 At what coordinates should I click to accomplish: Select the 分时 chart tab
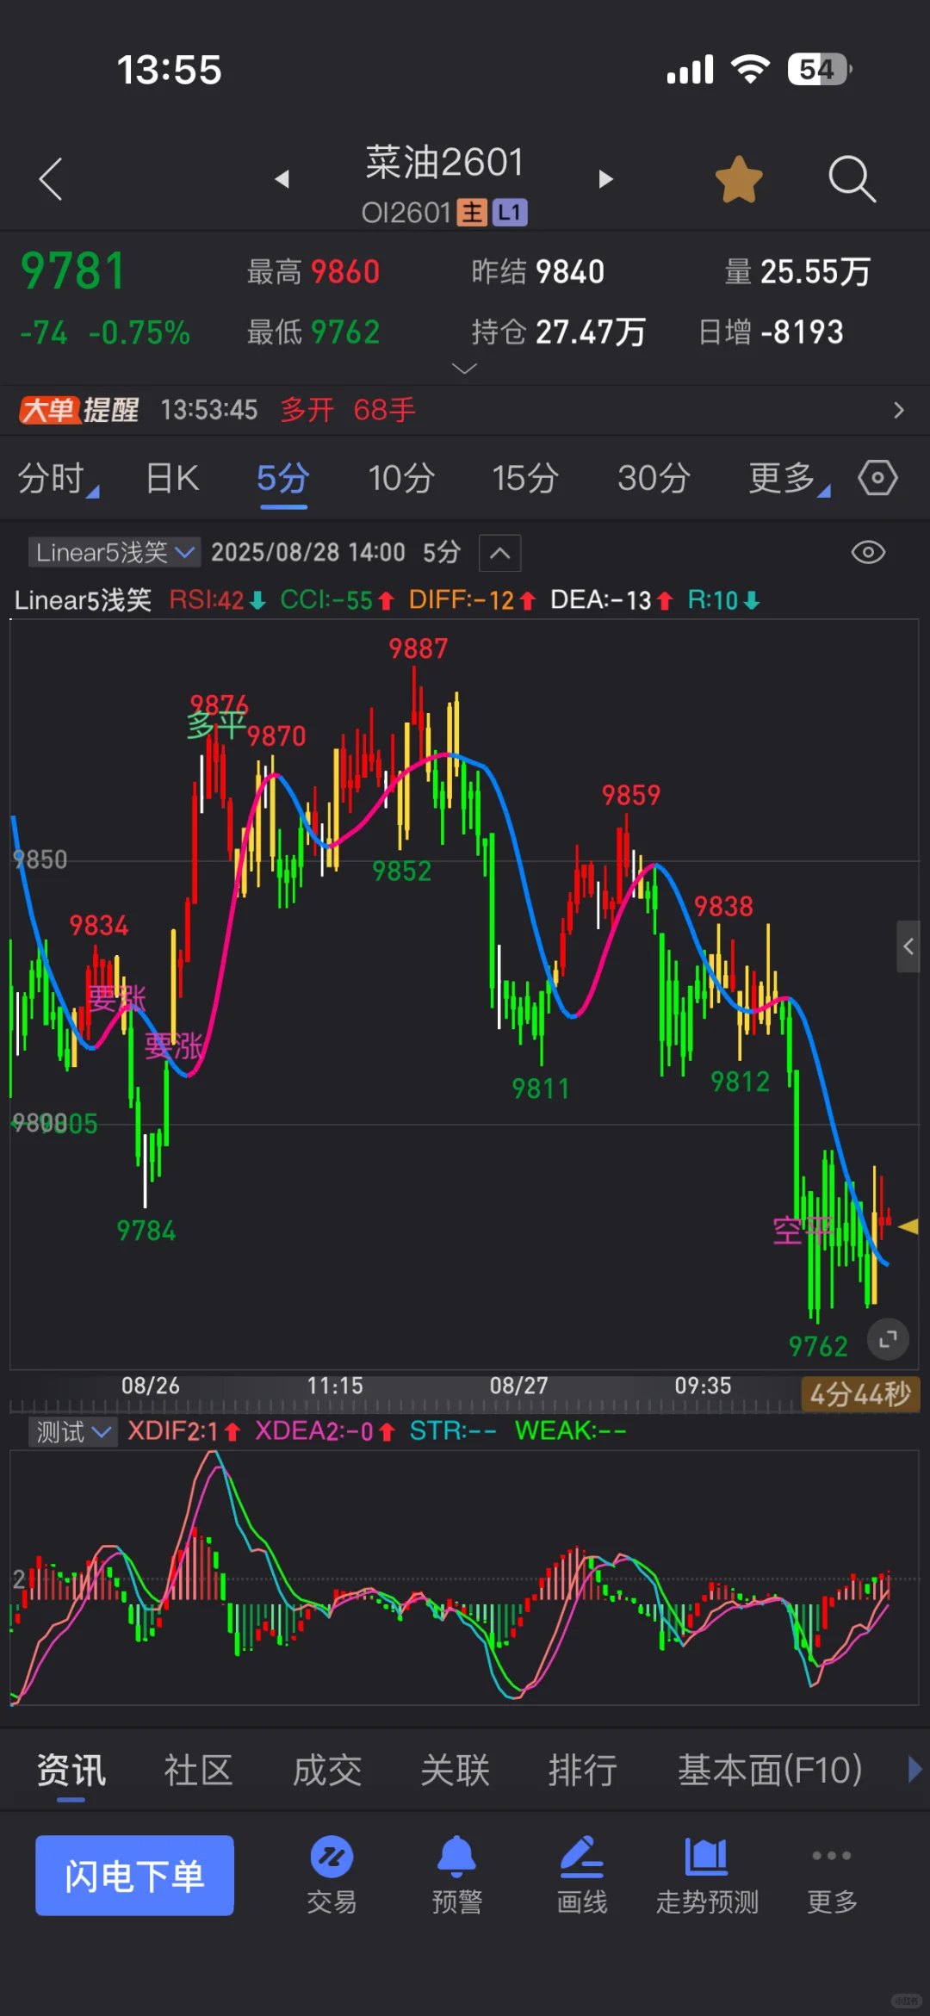(x=58, y=479)
